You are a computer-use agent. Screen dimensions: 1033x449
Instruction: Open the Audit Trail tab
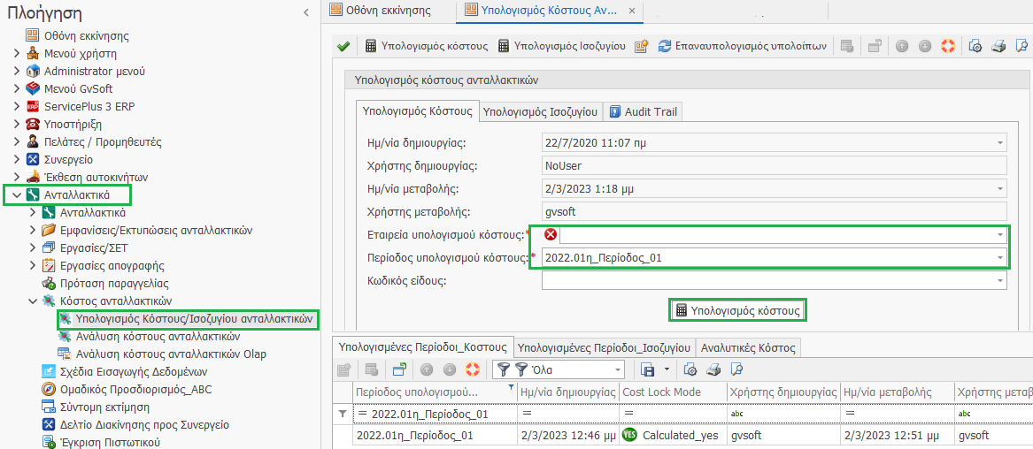[x=644, y=111]
